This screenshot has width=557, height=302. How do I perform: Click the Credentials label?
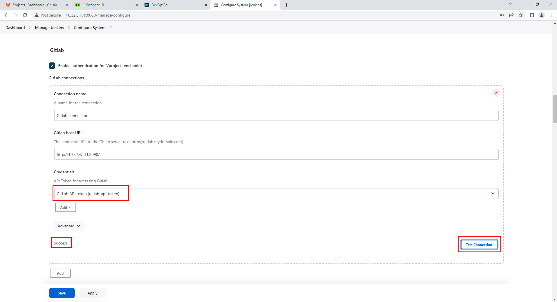tap(64, 172)
